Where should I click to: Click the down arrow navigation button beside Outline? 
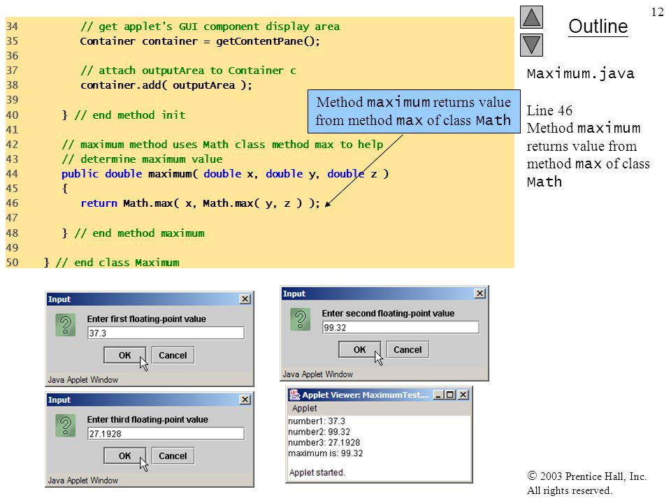tap(531, 45)
